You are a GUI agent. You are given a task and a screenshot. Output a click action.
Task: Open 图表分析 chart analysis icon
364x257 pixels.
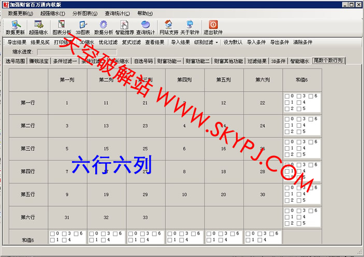point(62,27)
